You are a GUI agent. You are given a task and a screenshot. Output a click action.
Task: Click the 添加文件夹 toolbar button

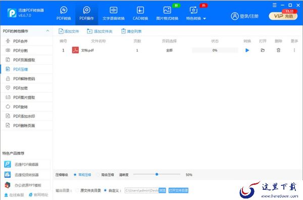pyautogui.click(x=99, y=31)
